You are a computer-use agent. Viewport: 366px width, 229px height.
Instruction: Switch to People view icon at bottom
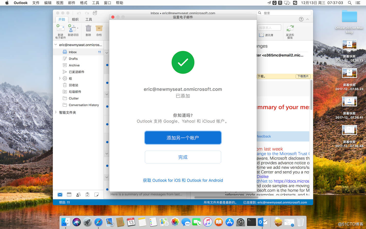[78, 195]
